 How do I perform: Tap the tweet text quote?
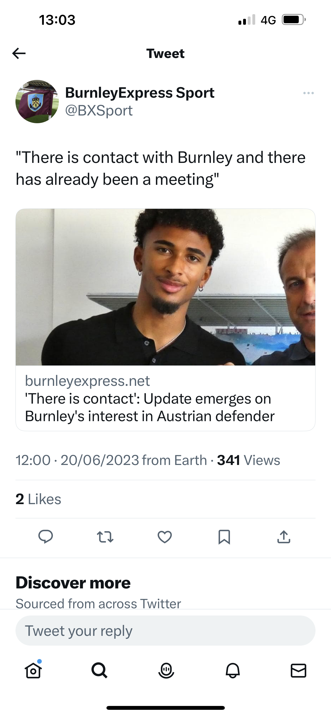(x=161, y=168)
